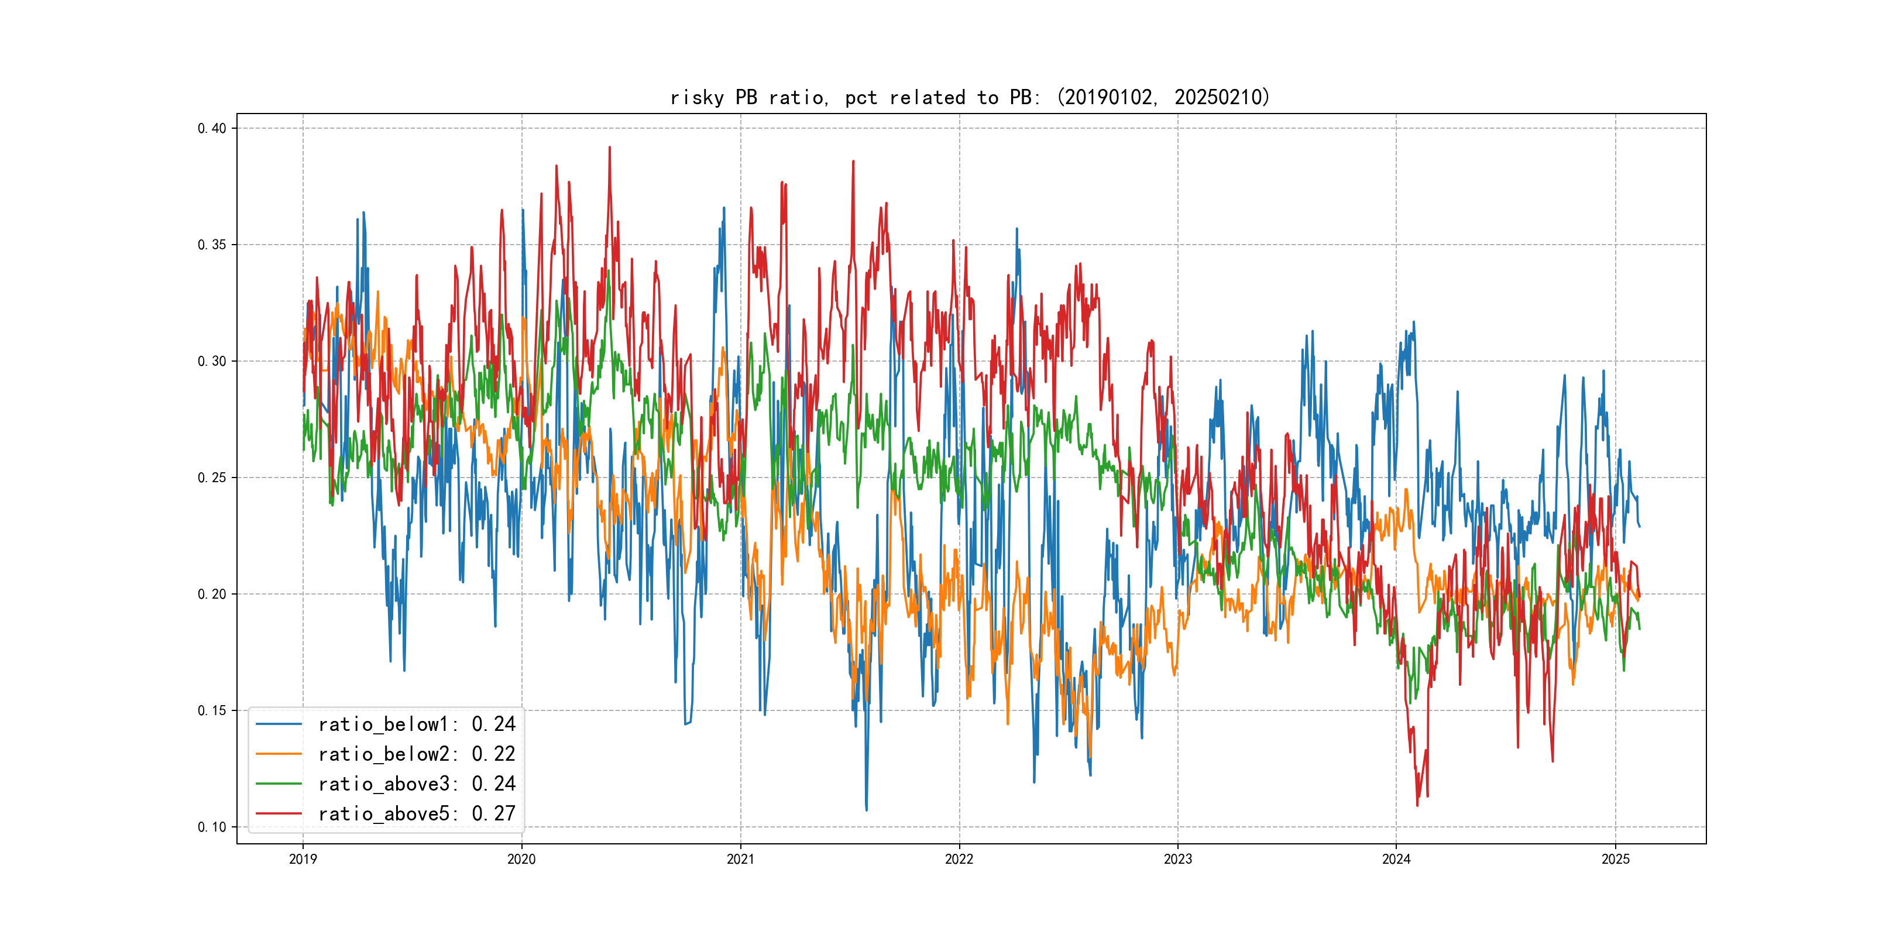
Task: Click the 2025 x-axis tick label
Action: pyautogui.click(x=1616, y=859)
